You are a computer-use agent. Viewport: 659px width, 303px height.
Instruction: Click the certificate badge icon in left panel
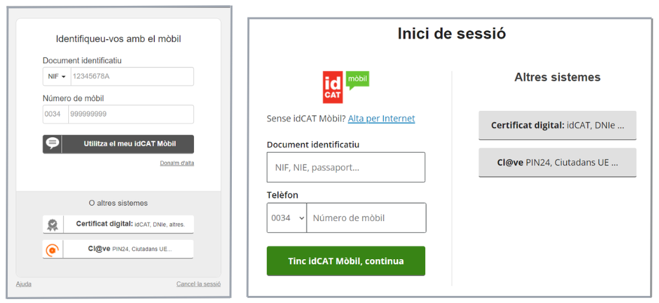tap(53, 225)
